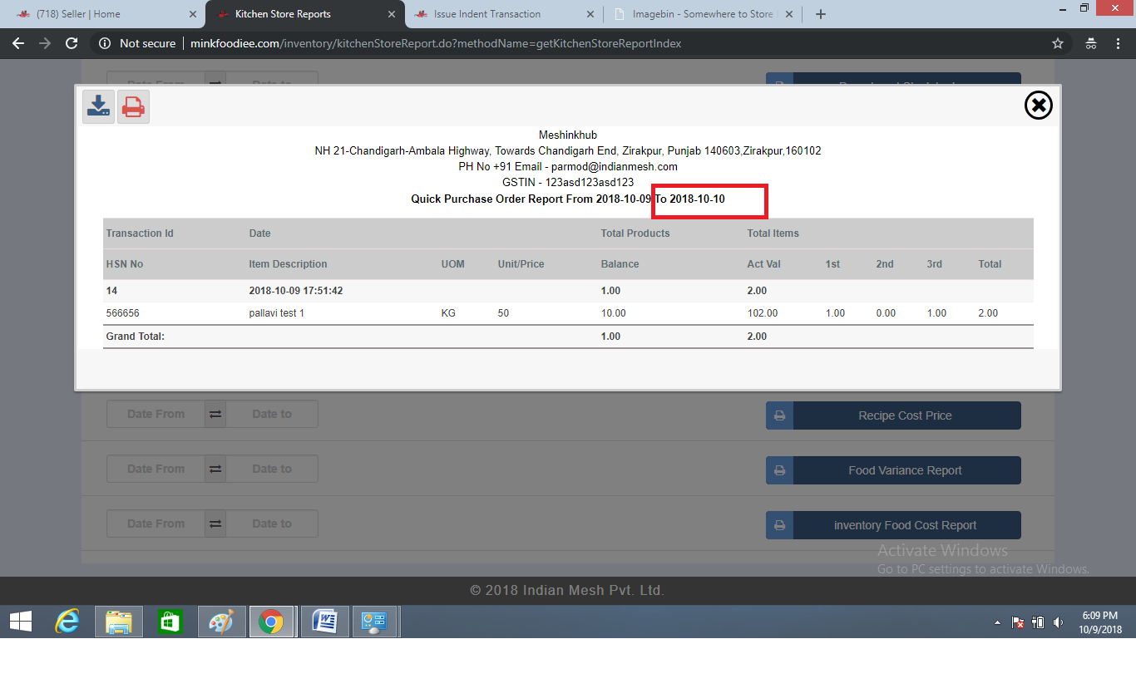The image size is (1136, 698).
Task: Click the date 2018-10-09 17:51:42
Action: pos(296,291)
